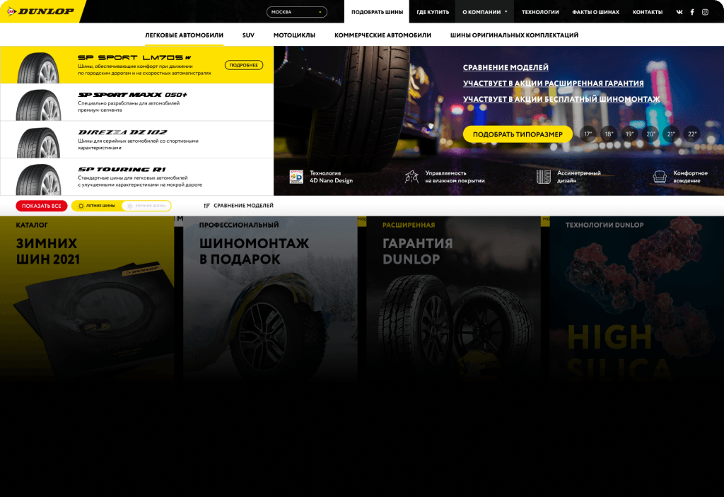
Task: Choose the 22" rim size
Action: (x=691, y=134)
